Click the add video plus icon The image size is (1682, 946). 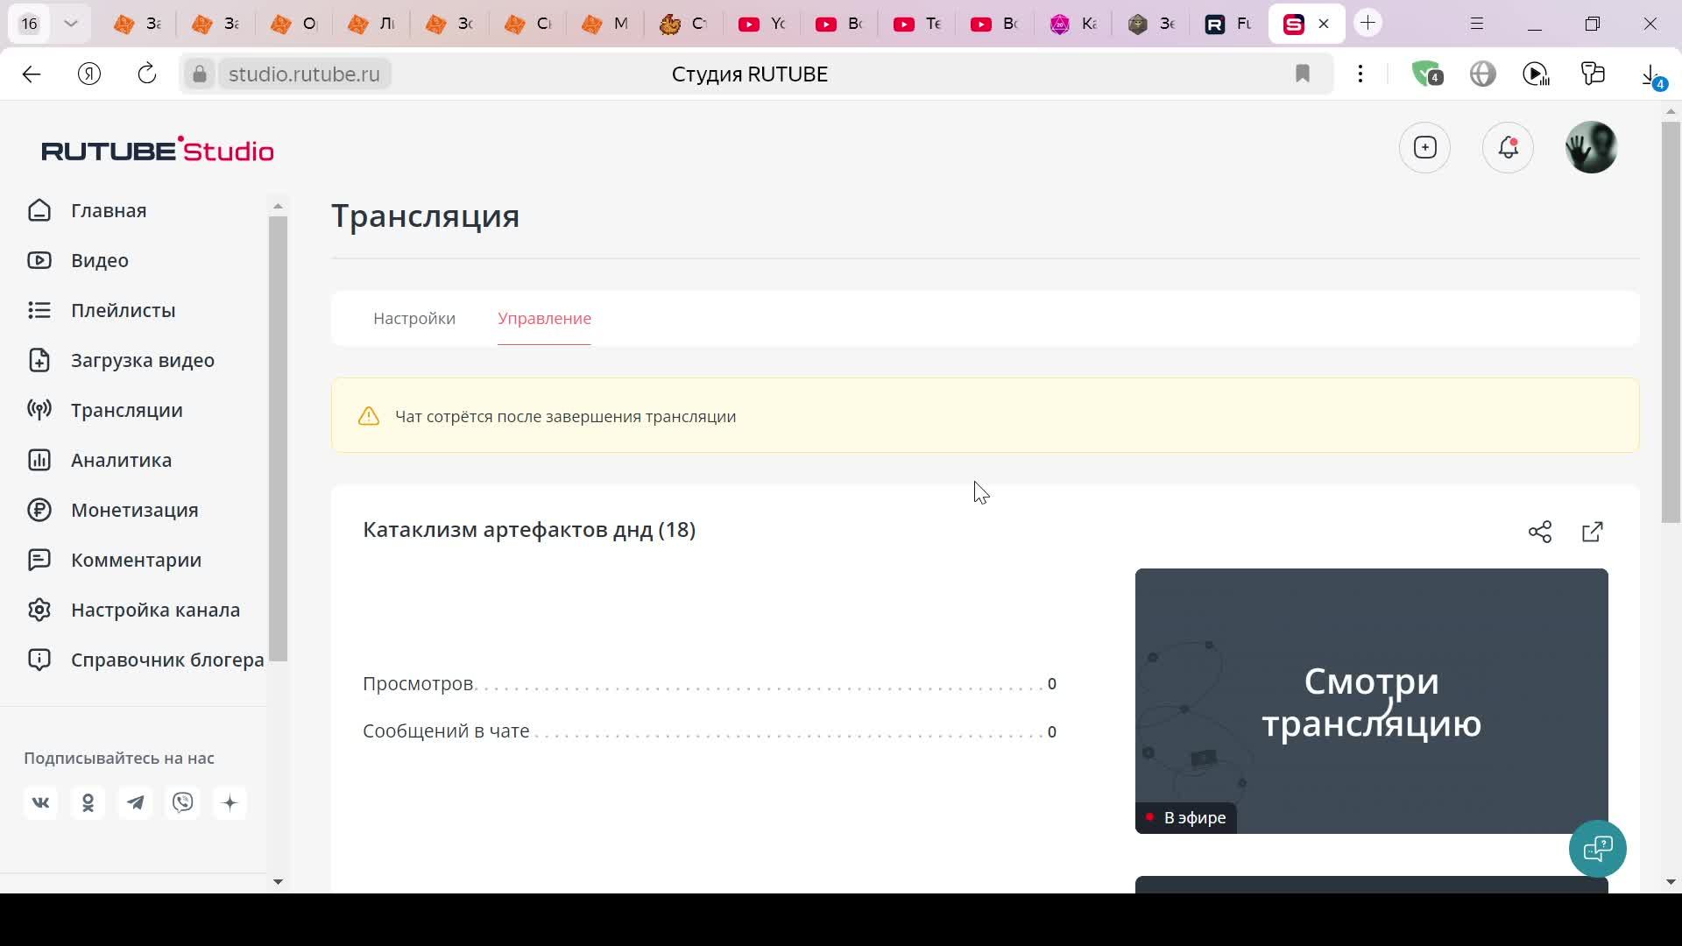(1424, 147)
